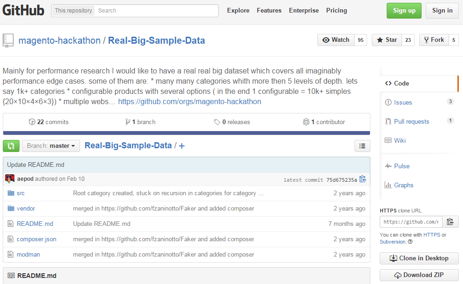Click the language statistics color bar

tap(186, 133)
